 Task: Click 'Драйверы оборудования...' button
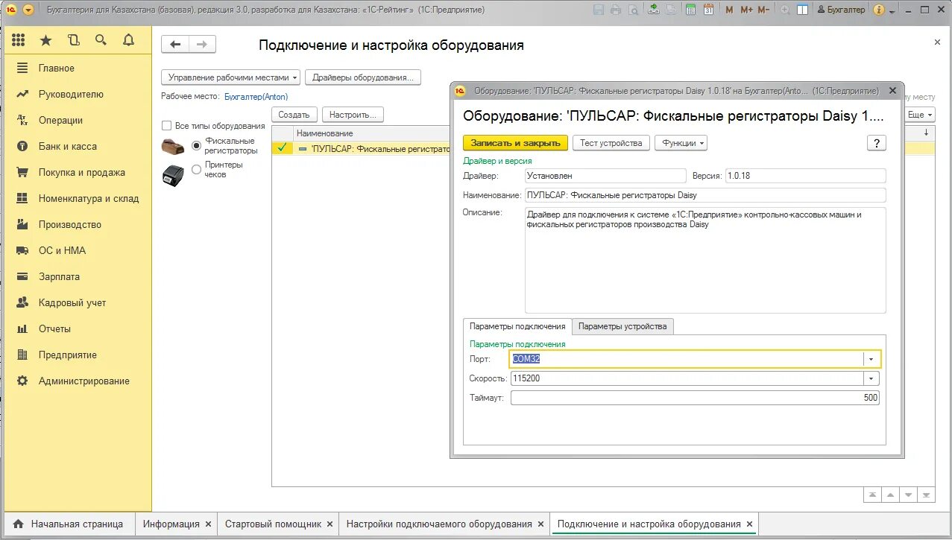pyautogui.click(x=363, y=77)
